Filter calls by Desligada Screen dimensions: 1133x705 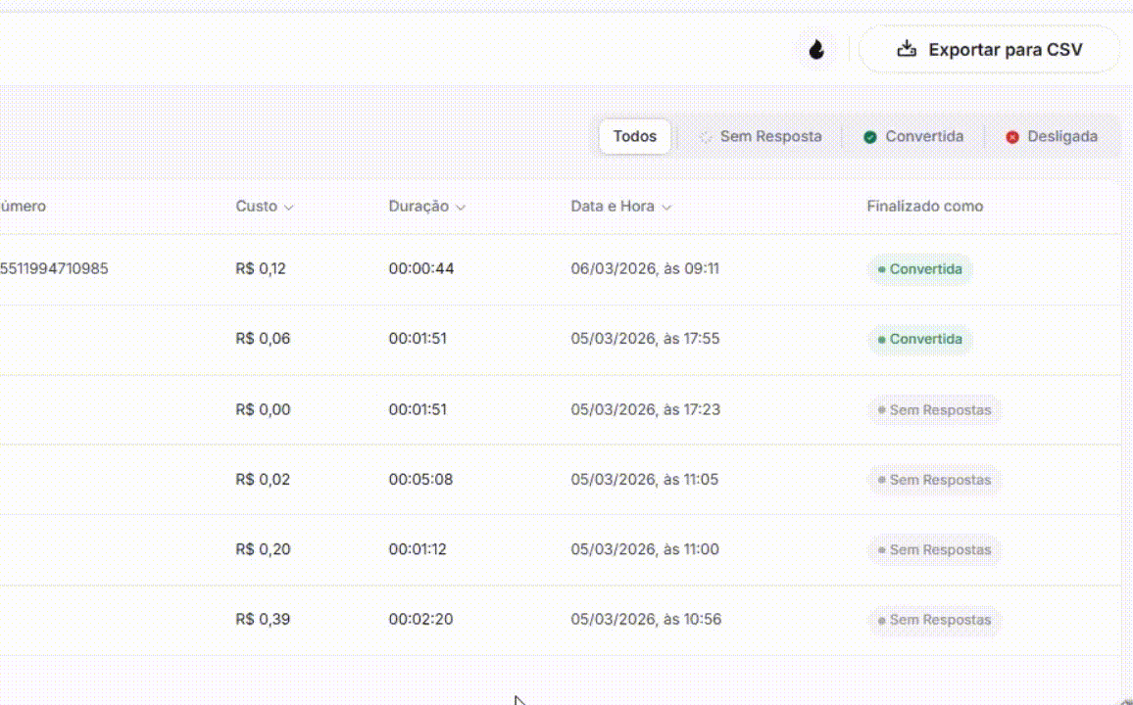pyautogui.click(x=1052, y=136)
